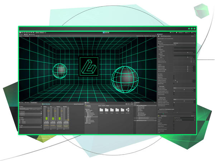Enable the Force Obstruction checkbox
The width and height of the screenshot is (215, 161).
tap(174, 106)
